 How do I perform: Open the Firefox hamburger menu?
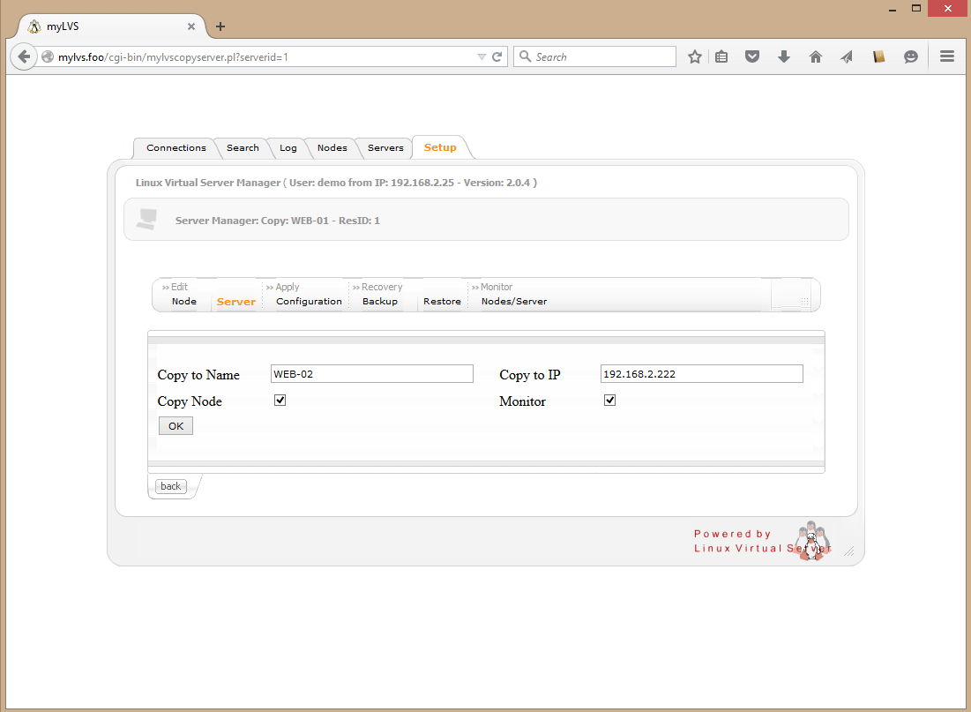947,56
